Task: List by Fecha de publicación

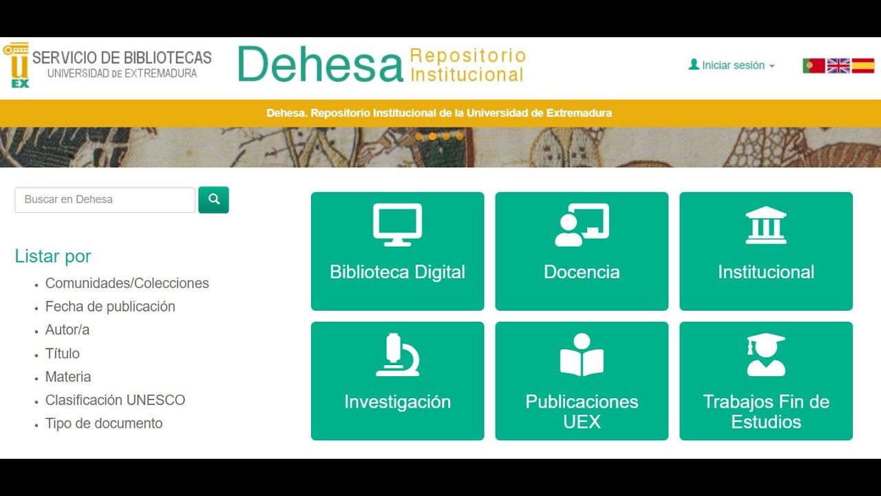Action: tap(110, 307)
